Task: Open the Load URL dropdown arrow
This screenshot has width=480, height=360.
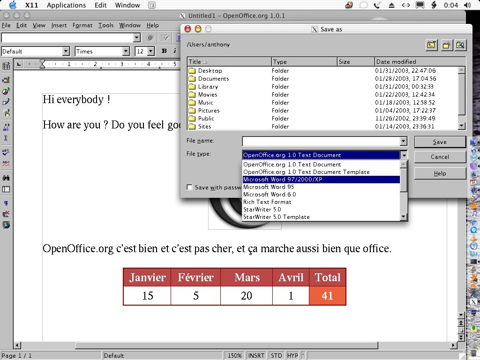Action: pyautogui.click(x=137, y=37)
